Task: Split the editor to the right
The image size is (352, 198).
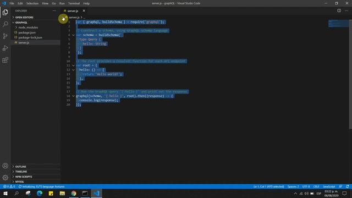Action: [339, 10]
